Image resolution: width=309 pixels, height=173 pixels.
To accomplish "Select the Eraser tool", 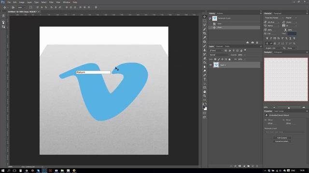I will [x=205, y=58].
